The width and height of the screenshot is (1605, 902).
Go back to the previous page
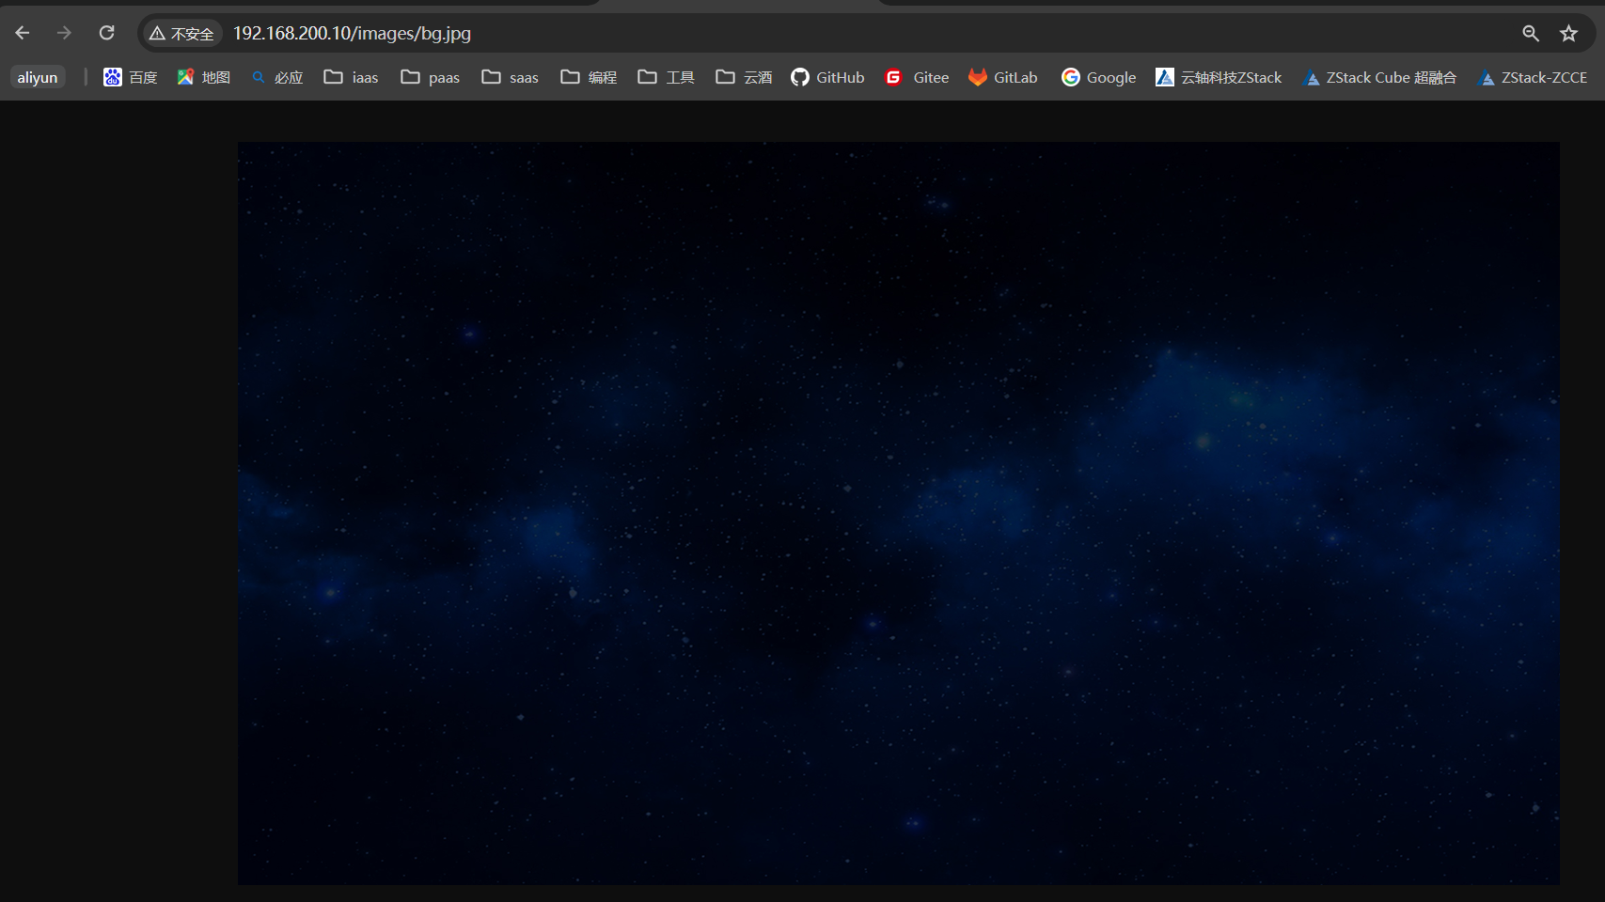coord(23,33)
